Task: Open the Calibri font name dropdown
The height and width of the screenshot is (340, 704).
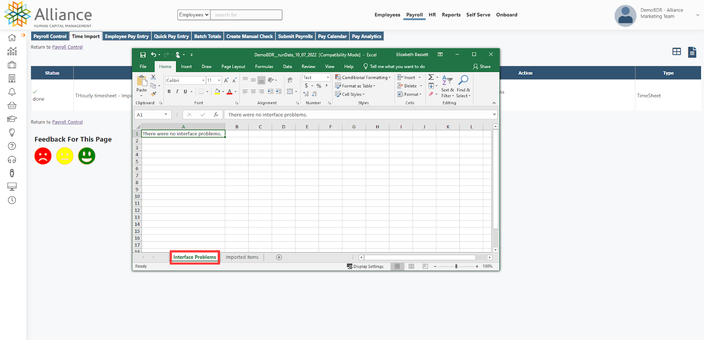Action: (203, 80)
